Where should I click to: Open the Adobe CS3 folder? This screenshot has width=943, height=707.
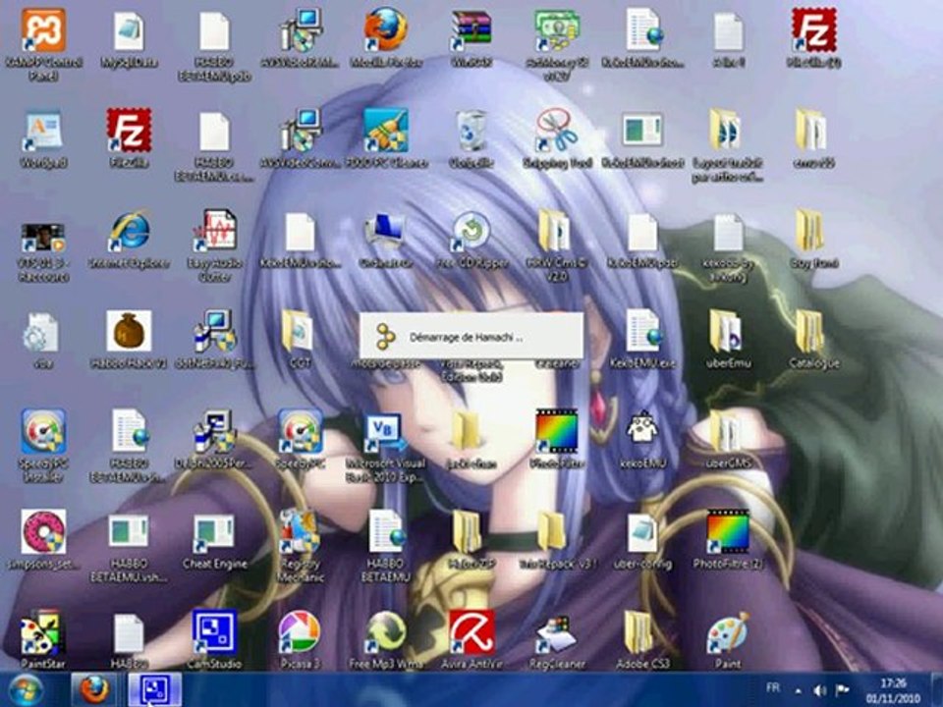(640, 632)
